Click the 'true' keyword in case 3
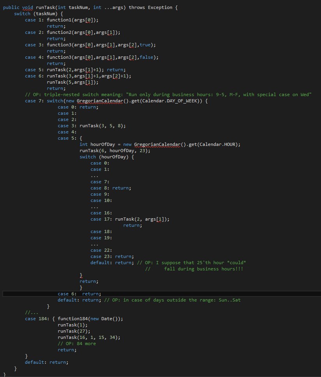Screen dimensions: 321x377 (x=145, y=45)
